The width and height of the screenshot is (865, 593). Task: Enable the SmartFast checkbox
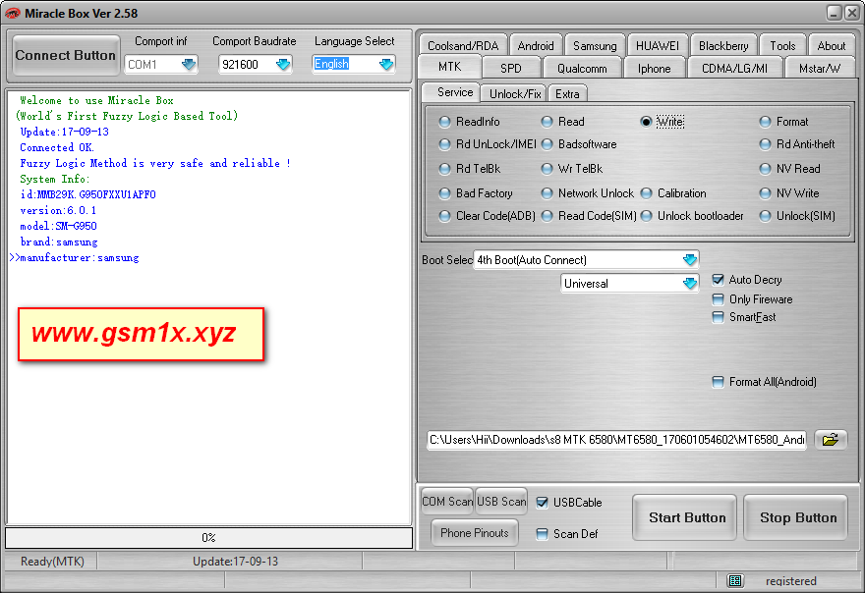point(718,317)
